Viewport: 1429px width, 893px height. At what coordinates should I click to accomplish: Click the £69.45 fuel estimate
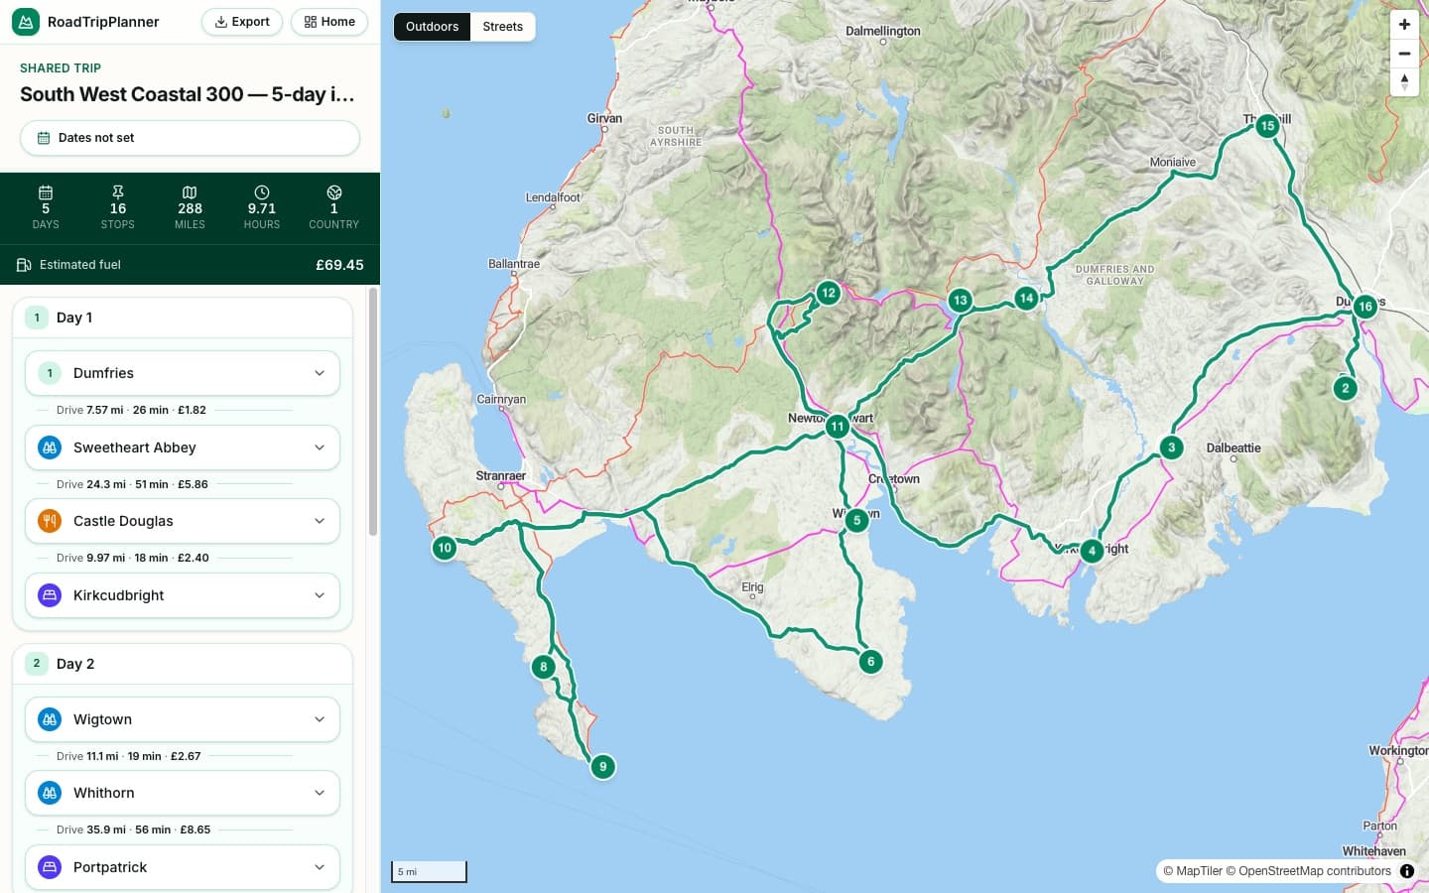339,265
